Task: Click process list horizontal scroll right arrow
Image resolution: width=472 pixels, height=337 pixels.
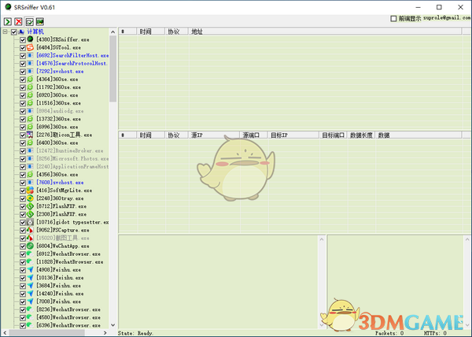Action: 105,333
